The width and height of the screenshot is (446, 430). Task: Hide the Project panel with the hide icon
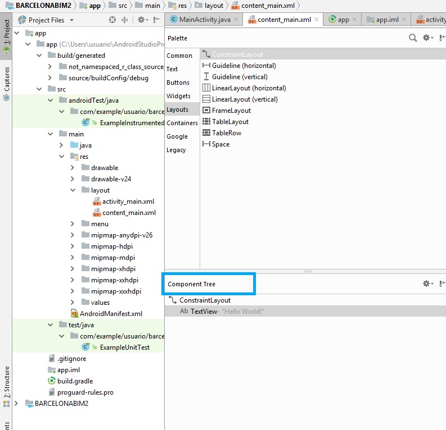[157, 20]
